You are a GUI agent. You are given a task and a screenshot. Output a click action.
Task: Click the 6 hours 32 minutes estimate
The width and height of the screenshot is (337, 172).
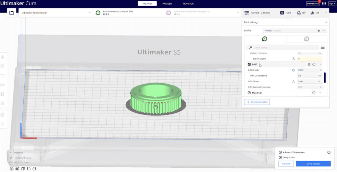294,152
